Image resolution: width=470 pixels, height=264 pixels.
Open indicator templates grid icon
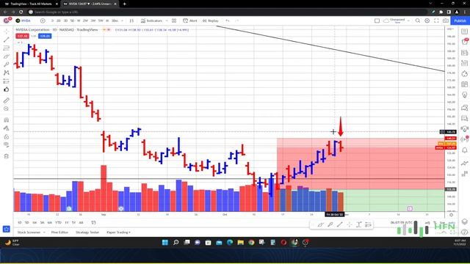(x=174, y=21)
